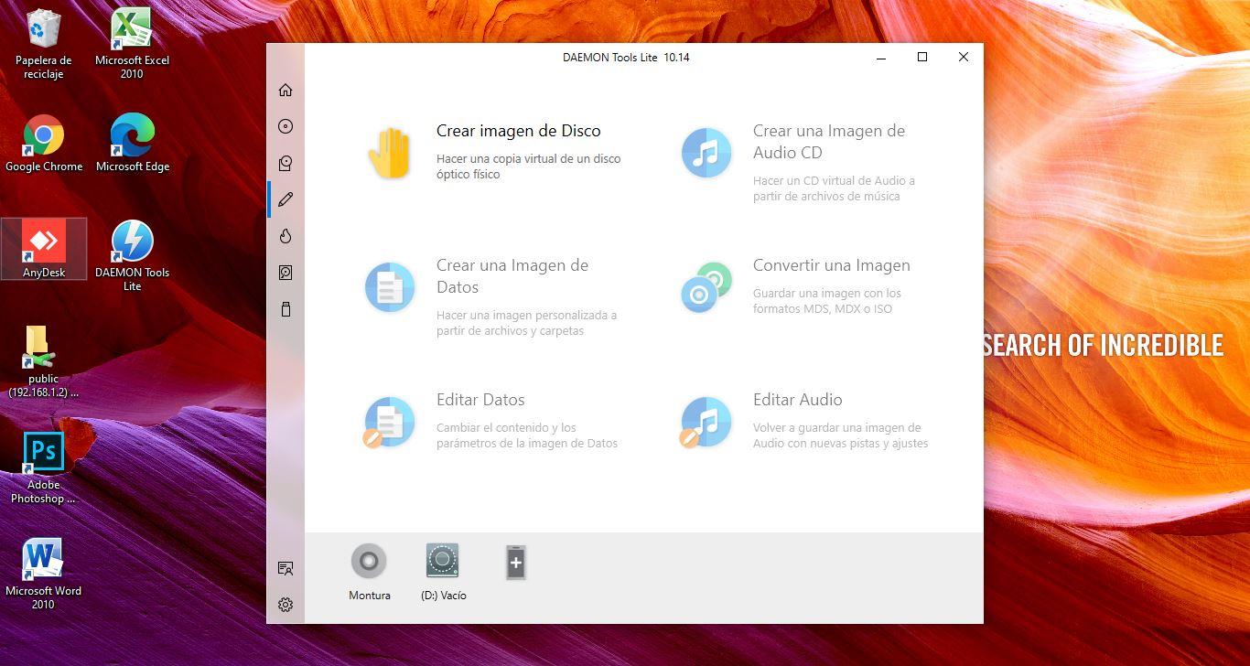Select DAEMON Tools Lite desktop shortcut

pos(132,255)
